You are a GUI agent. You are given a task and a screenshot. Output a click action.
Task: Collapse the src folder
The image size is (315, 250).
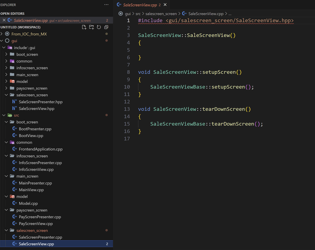tap(4, 115)
